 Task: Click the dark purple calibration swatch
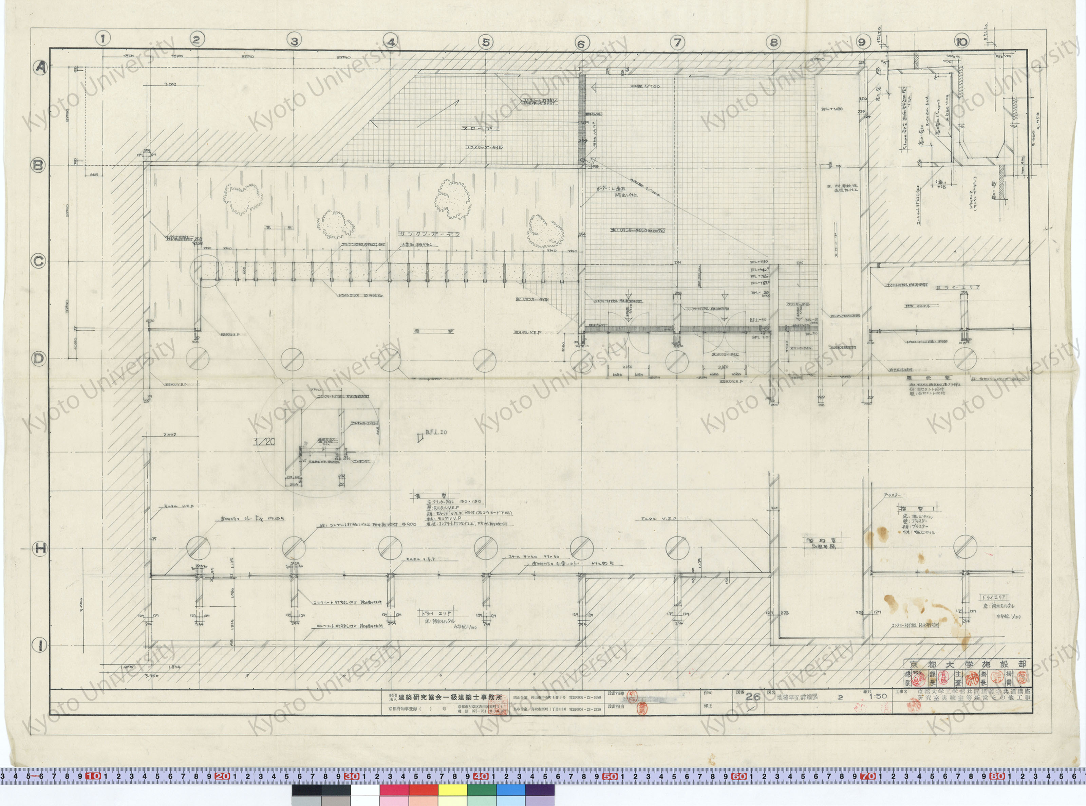pyautogui.click(x=540, y=790)
